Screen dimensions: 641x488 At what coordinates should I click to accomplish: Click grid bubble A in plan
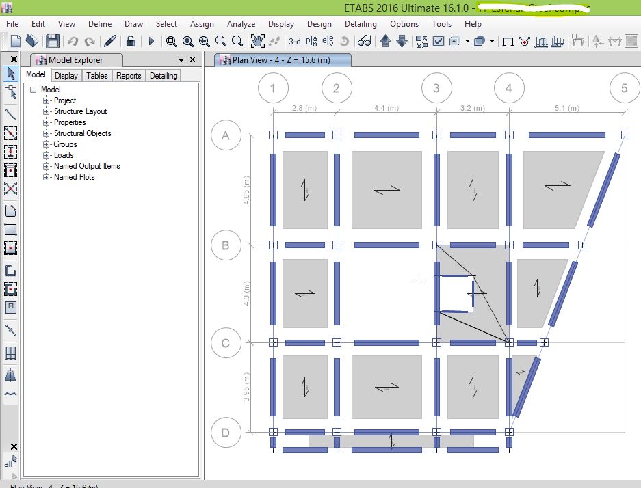226,135
